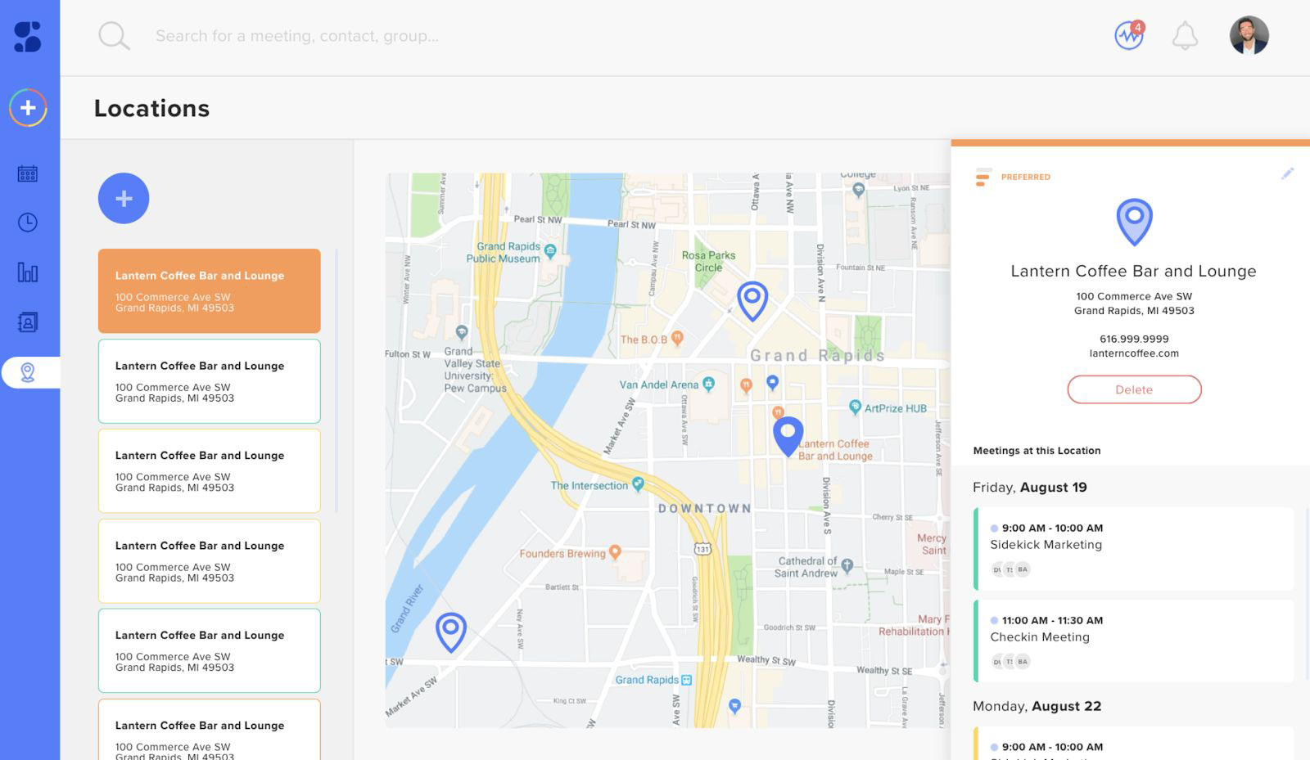
Task: Click the outlined map pin near Market Ave SW
Action: [450, 632]
